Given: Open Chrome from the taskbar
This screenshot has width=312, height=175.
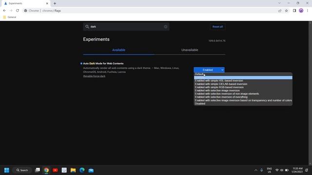Looking at the screenshot, I should coord(46,170).
